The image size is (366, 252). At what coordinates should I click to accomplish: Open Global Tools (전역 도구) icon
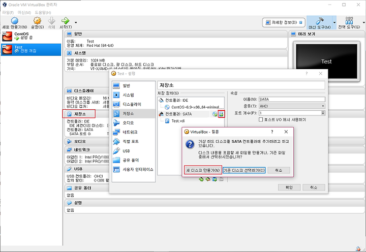coord(349,21)
